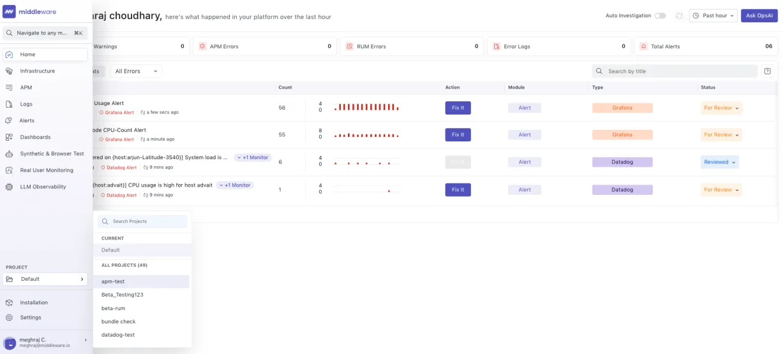Screen dimensions: 782x354
Task: Click the refresh icon beside Auto Investigation
Action: (679, 16)
